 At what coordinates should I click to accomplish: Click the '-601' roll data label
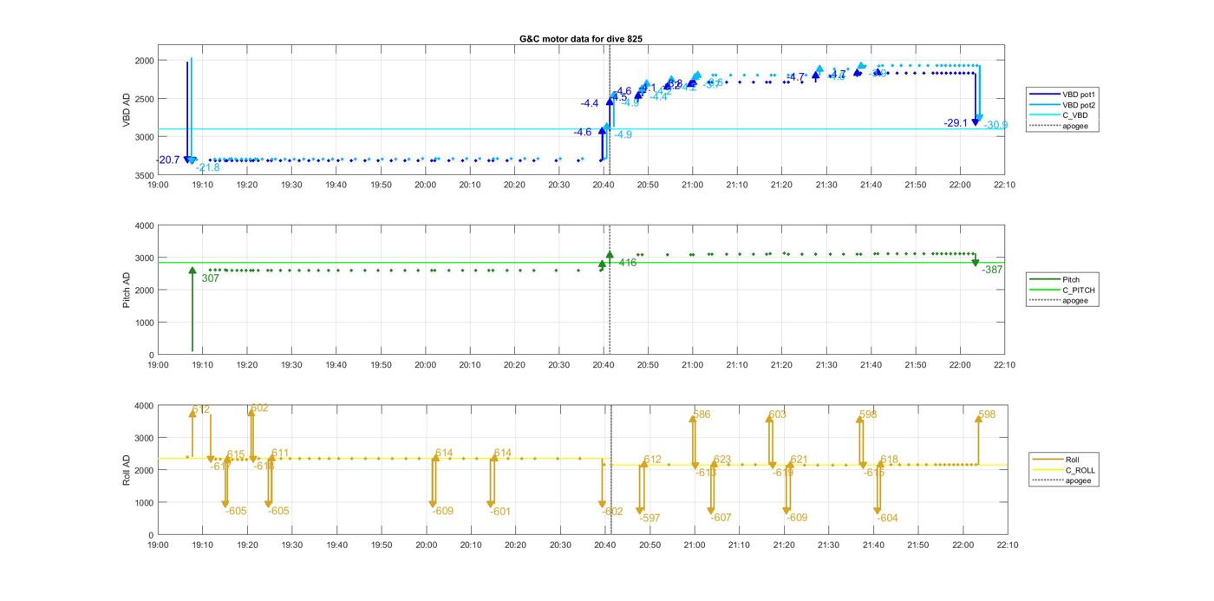[x=500, y=511]
